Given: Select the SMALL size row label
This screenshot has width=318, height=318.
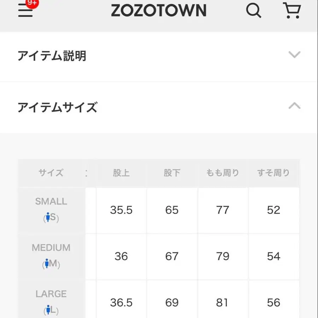Looking at the screenshot, I should click(51, 201).
